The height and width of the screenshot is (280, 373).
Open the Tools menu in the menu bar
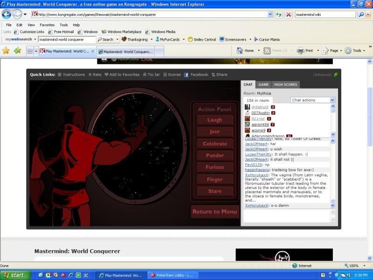(x=64, y=25)
